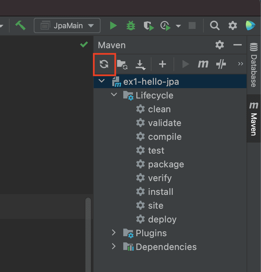
Task: Click the Dependencies library icon
Action: (128, 247)
